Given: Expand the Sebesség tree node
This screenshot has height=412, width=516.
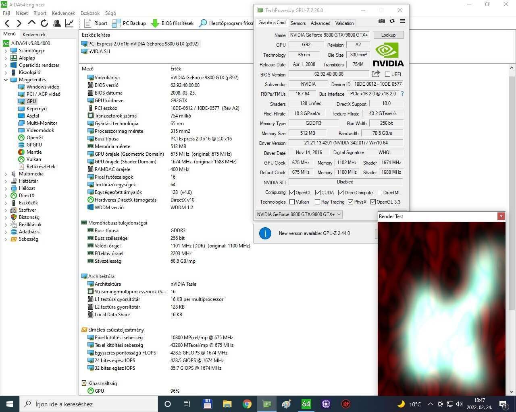Looking at the screenshot, I should [6, 239].
